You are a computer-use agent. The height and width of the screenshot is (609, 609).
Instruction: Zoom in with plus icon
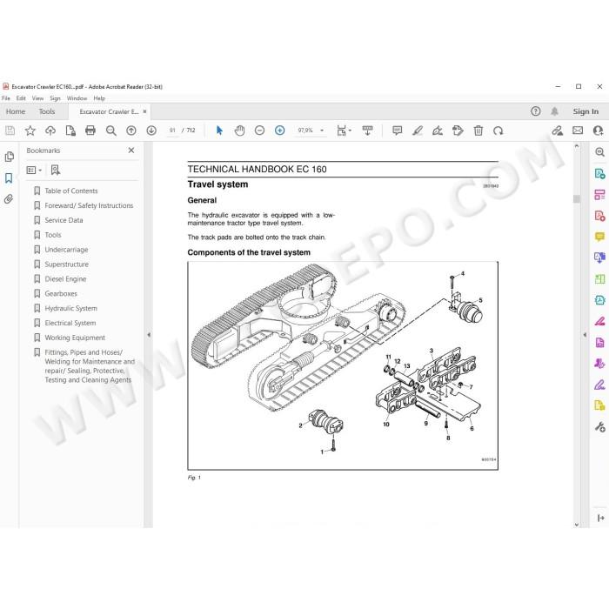279,130
